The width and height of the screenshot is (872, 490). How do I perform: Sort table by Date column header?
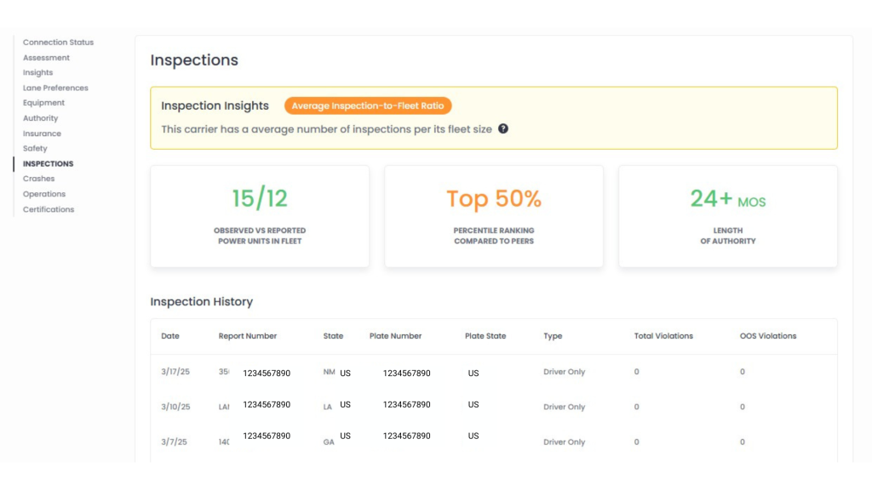coord(170,336)
